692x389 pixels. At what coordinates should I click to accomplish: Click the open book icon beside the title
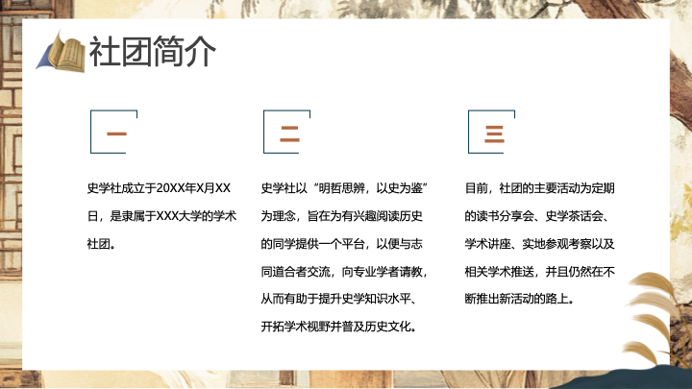(61, 52)
